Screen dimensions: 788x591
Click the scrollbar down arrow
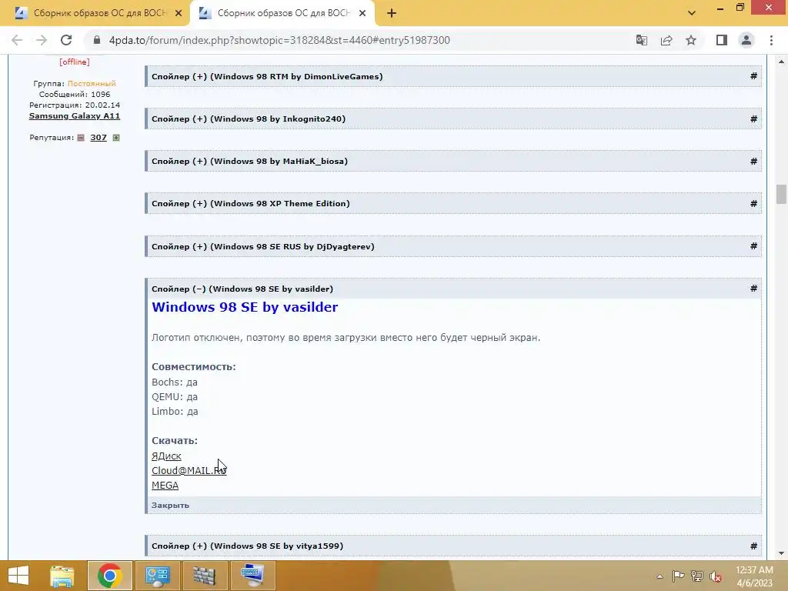pos(781,553)
